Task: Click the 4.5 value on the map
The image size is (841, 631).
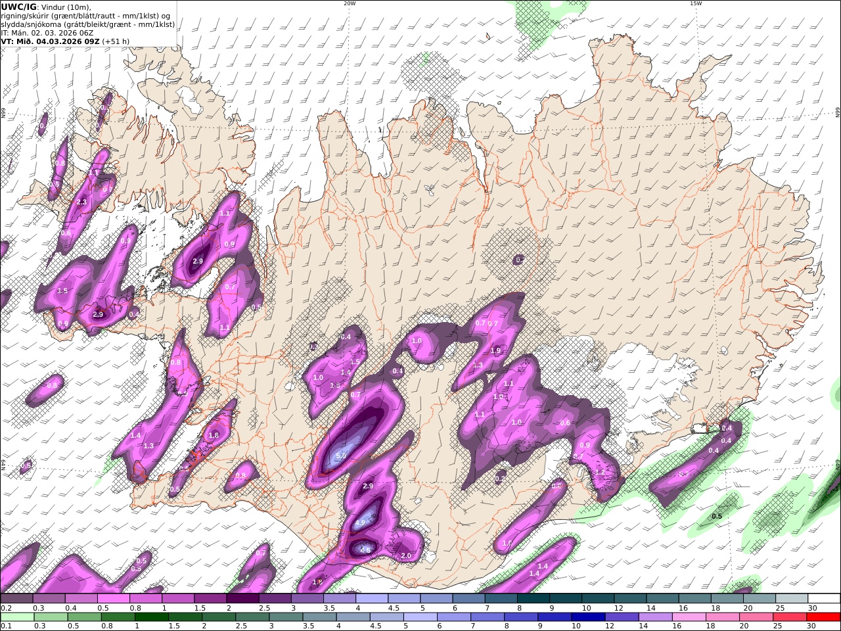Action: click(x=366, y=549)
